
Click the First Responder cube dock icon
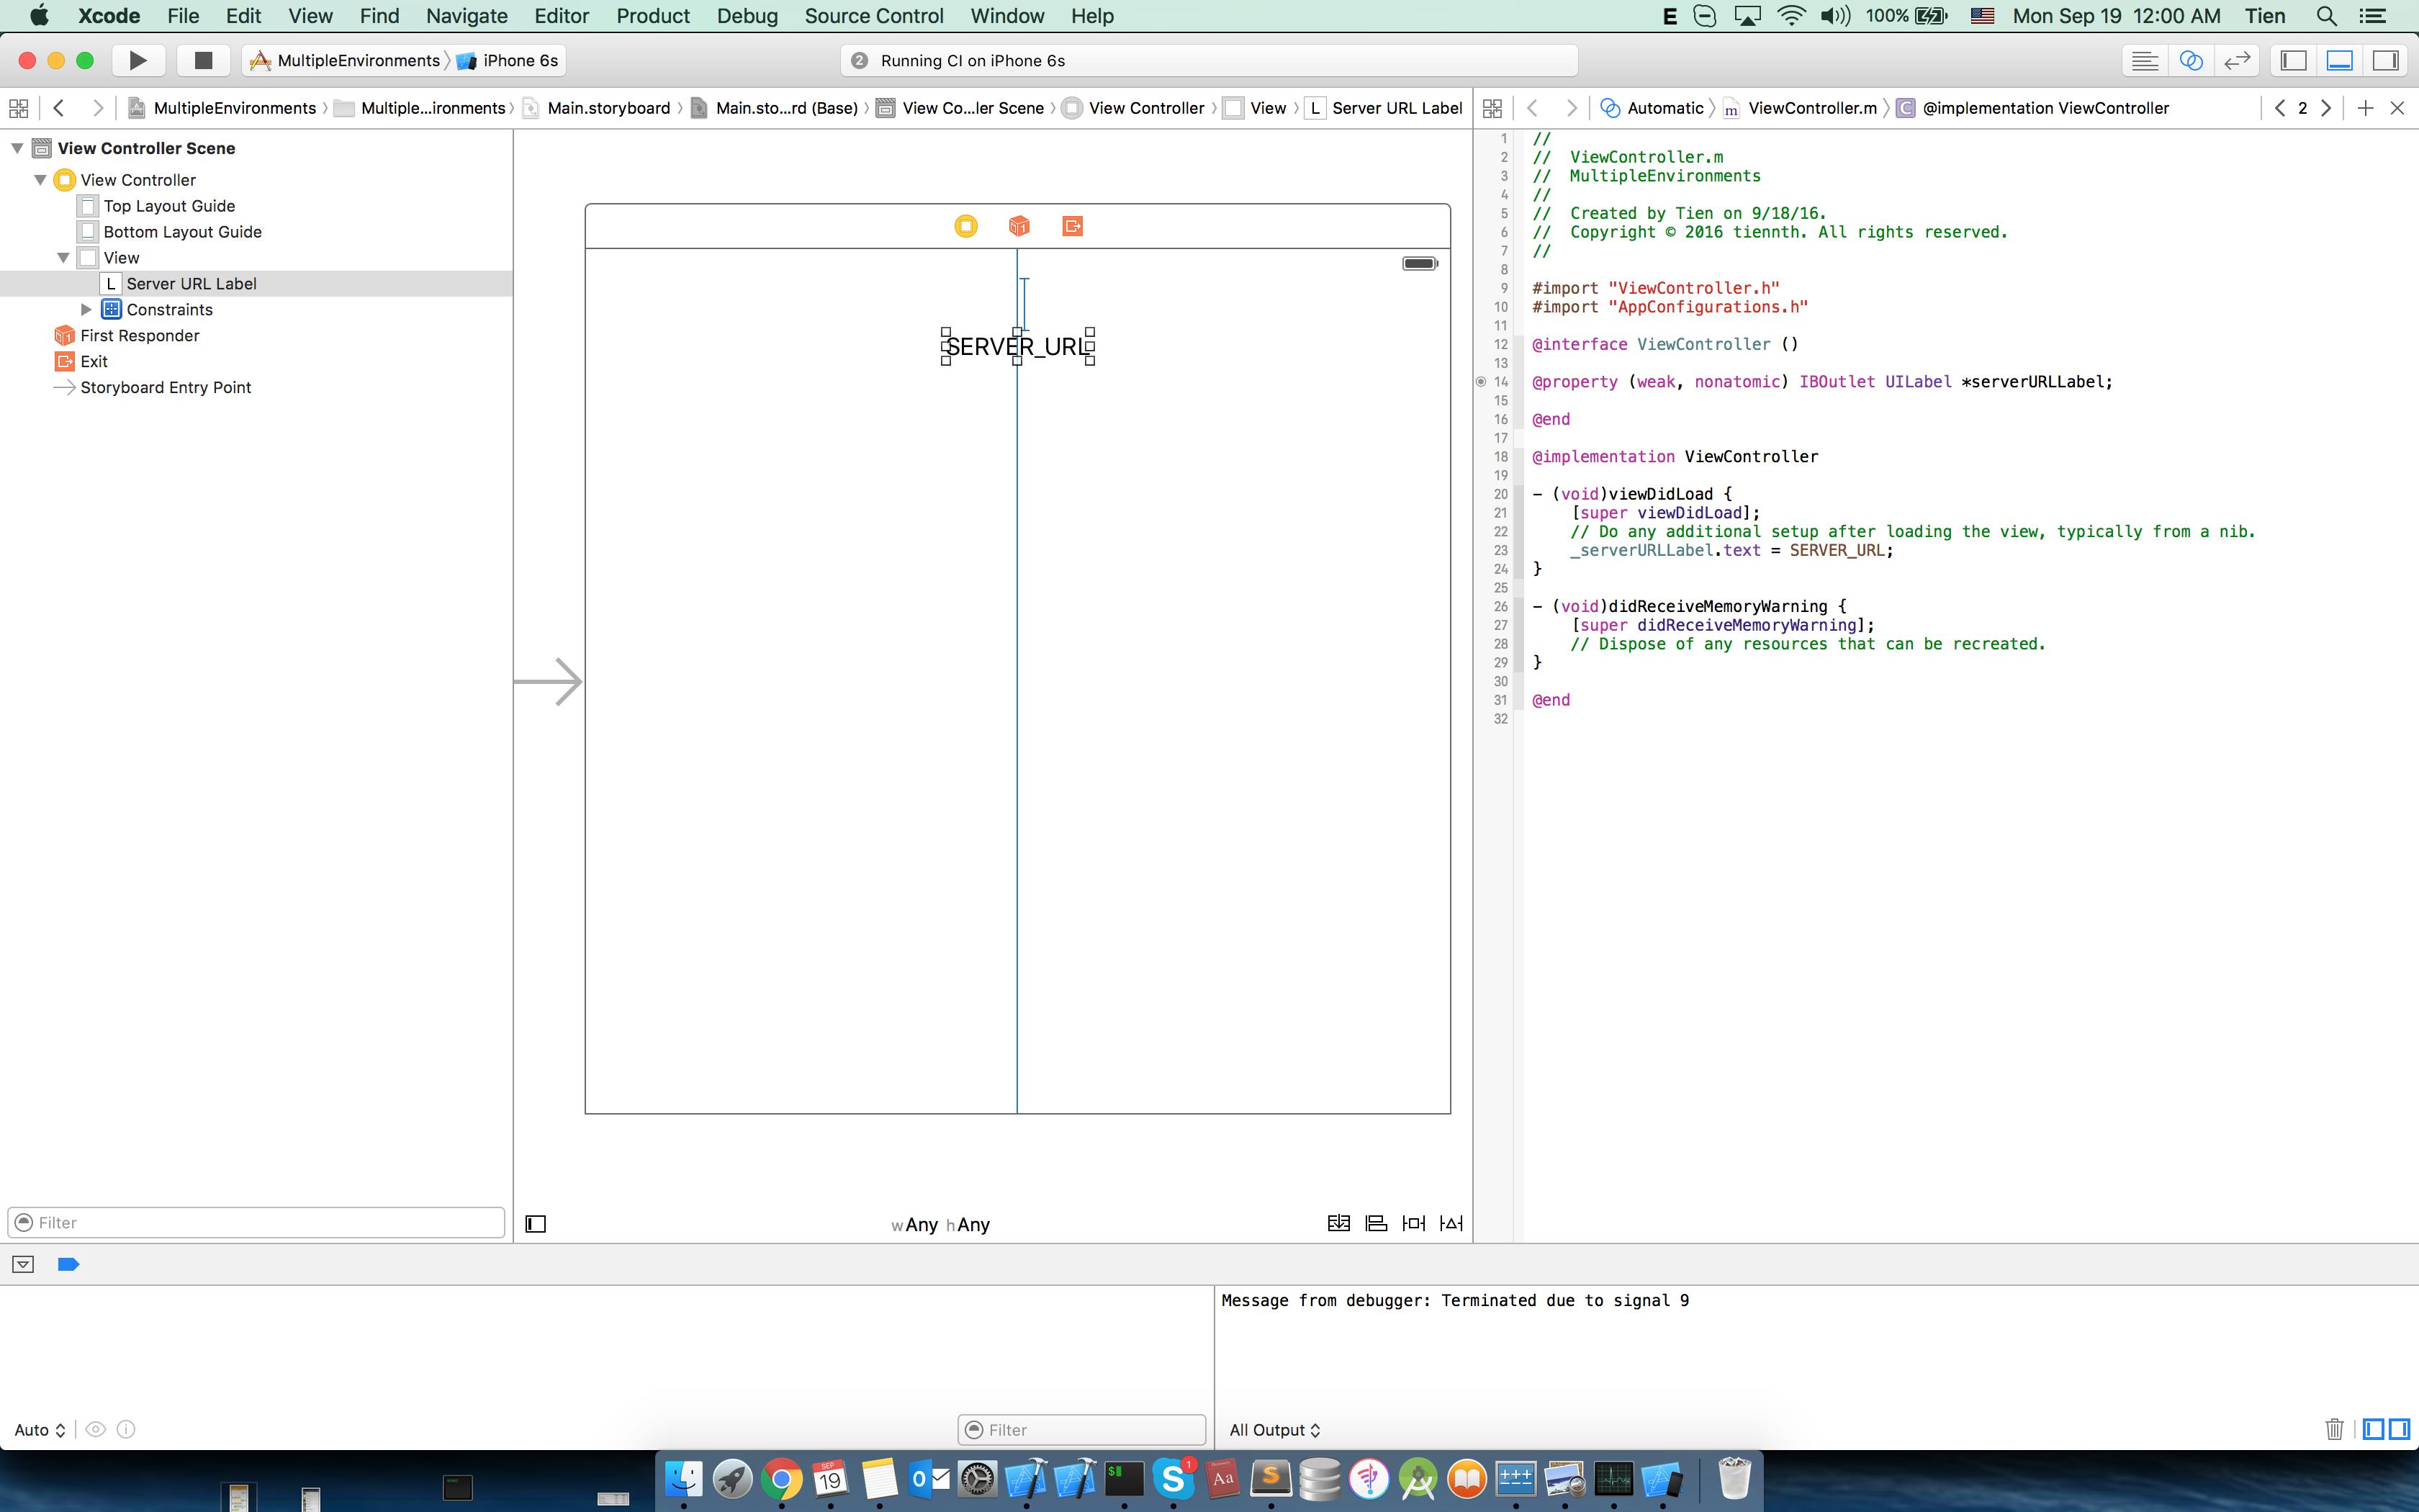[x=1019, y=226]
